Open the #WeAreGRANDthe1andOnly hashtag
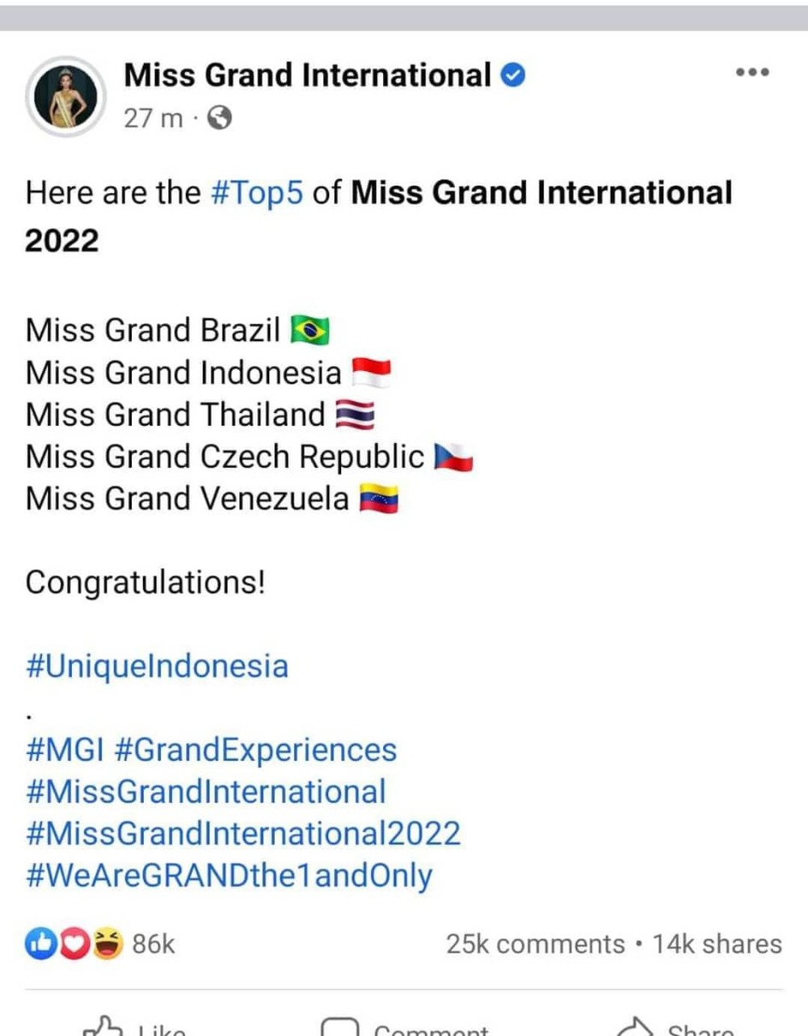The width and height of the screenshot is (808, 1036). [229, 876]
